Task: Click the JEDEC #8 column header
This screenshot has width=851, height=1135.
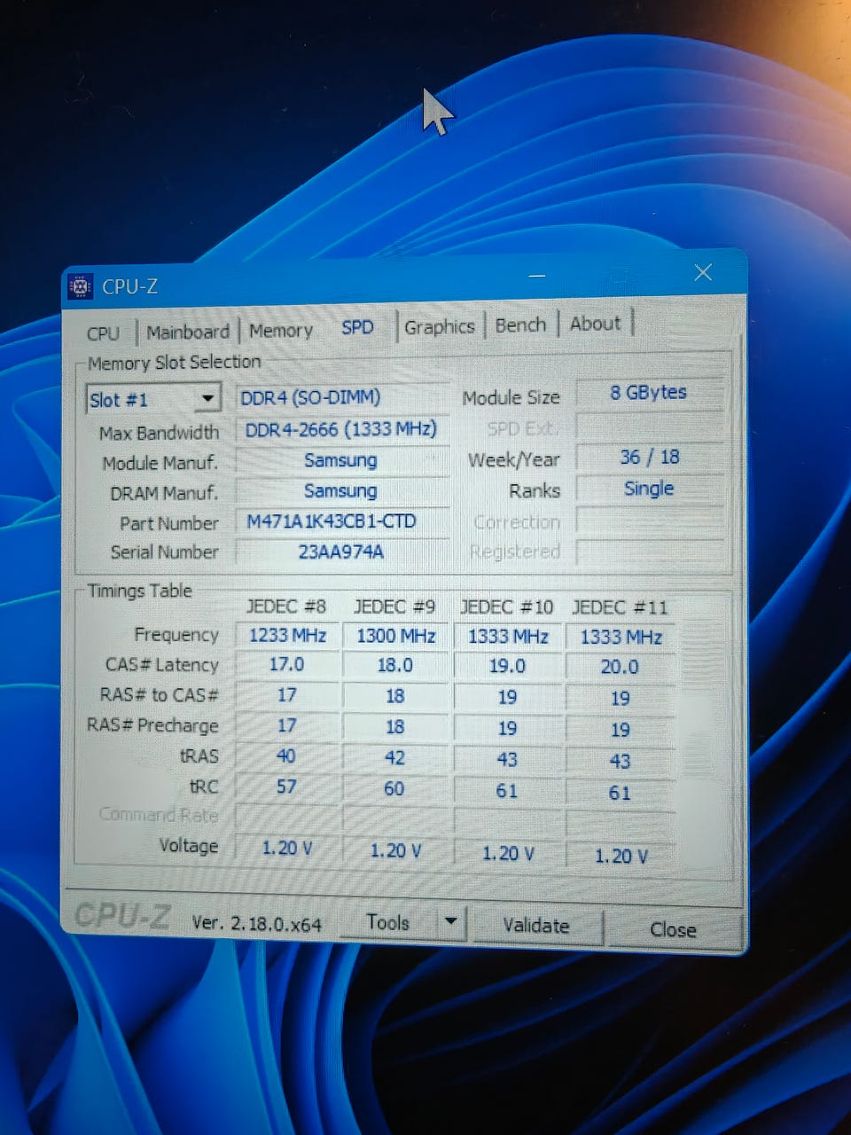Action: 286,607
